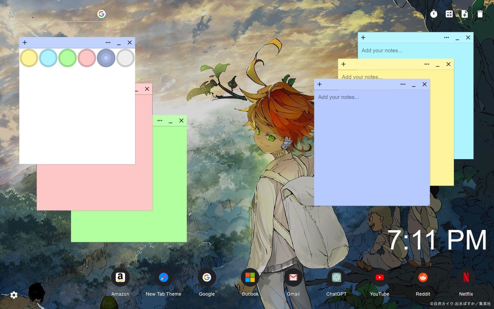Click the trash can icon in top-right toolbar
This screenshot has height=309, width=494.
[480, 14]
